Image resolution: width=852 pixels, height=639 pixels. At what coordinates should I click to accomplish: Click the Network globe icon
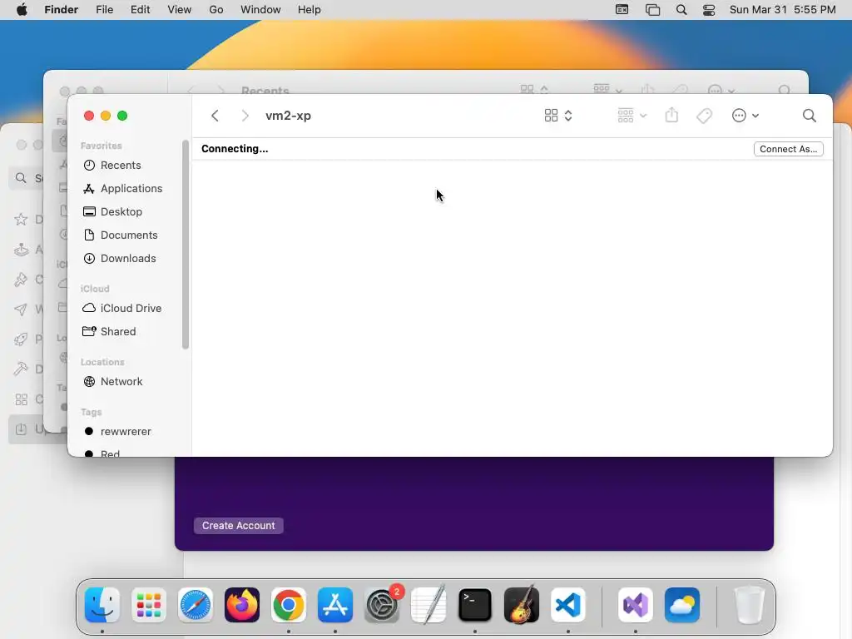pyautogui.click(x=89, y=381)
